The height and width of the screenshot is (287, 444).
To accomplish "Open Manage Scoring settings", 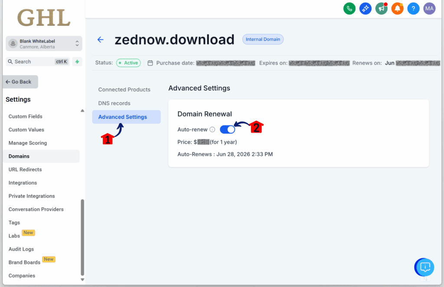I will (28, 143).
